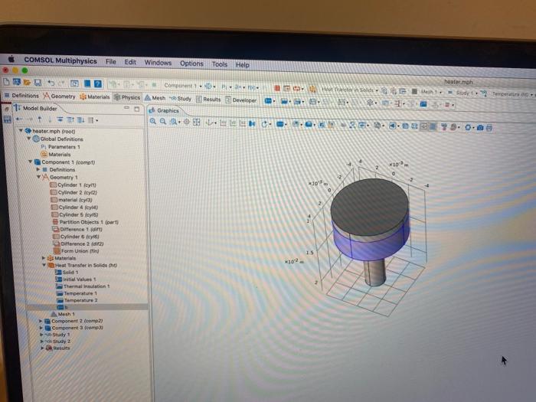
Task: Collapse Component 1 (comp1) node
Action: click(31, 162)
